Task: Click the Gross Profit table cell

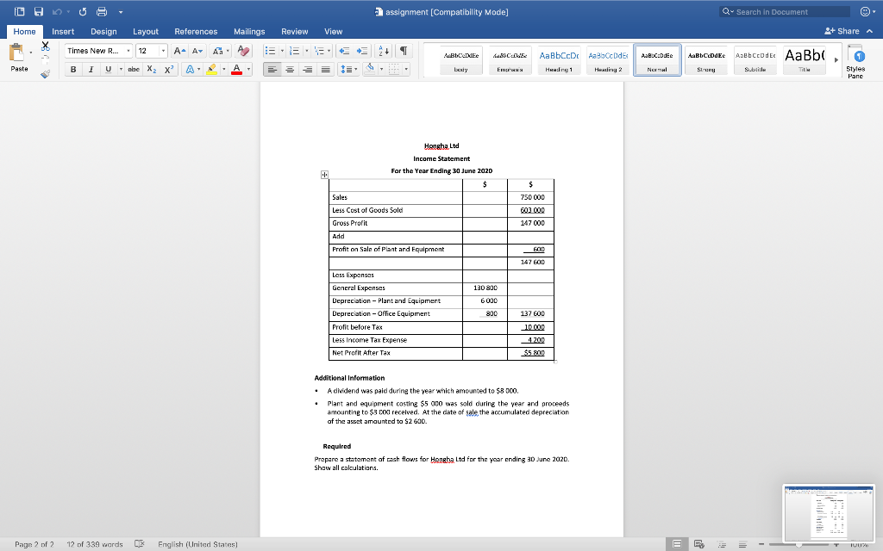Action: (x=395, y=223)
